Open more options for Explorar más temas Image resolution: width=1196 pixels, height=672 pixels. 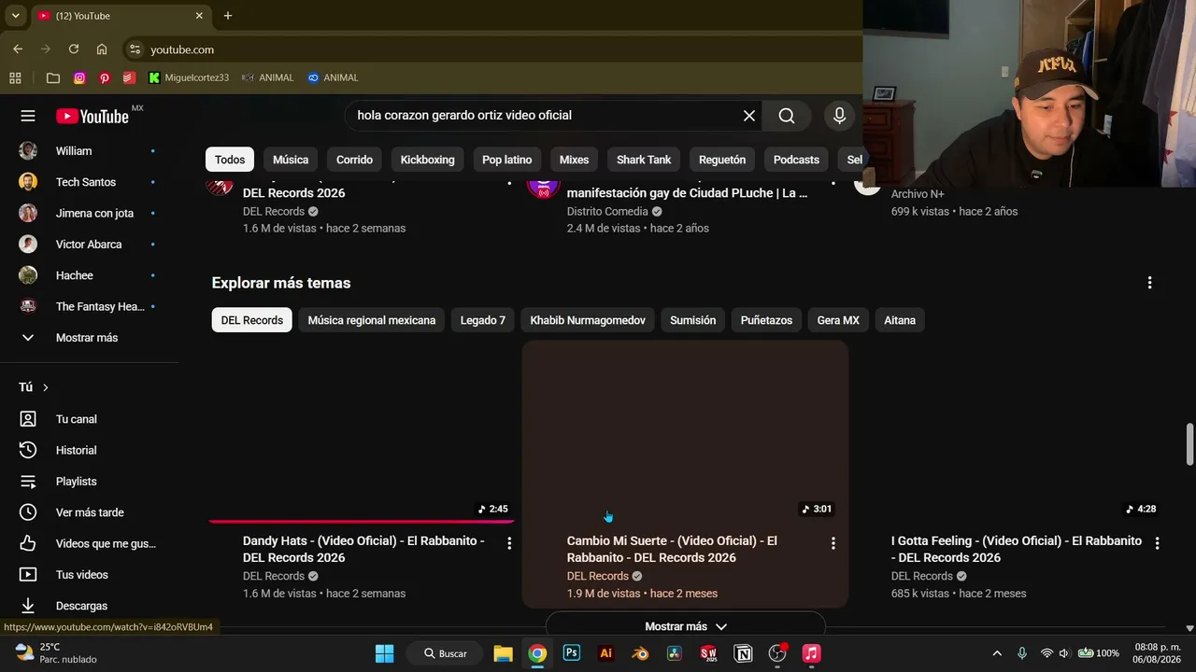coord(1149,283)
